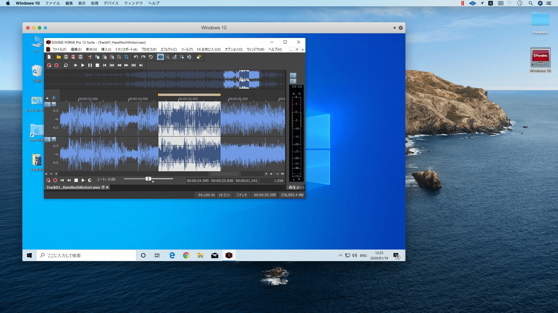Save file using the first floppy icon

(66, 57)
